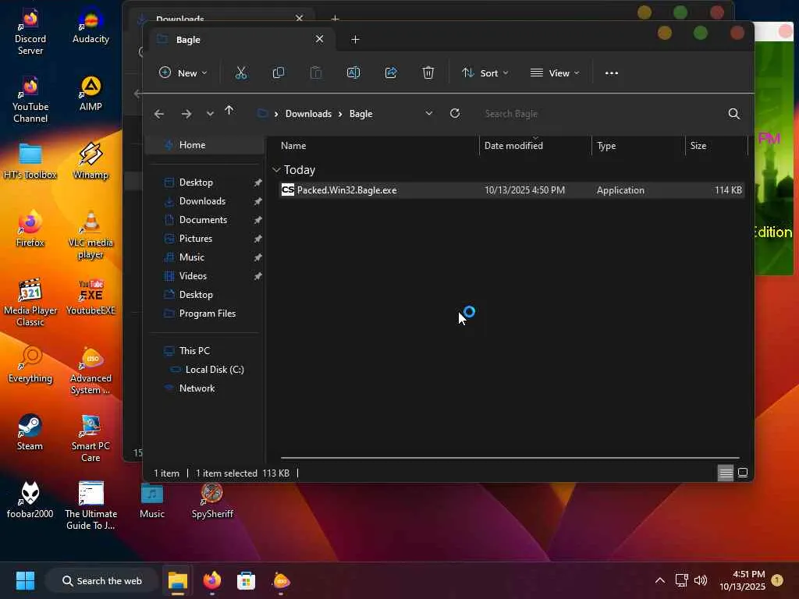Click the Copy icon in toolbar

click(279, 73)
